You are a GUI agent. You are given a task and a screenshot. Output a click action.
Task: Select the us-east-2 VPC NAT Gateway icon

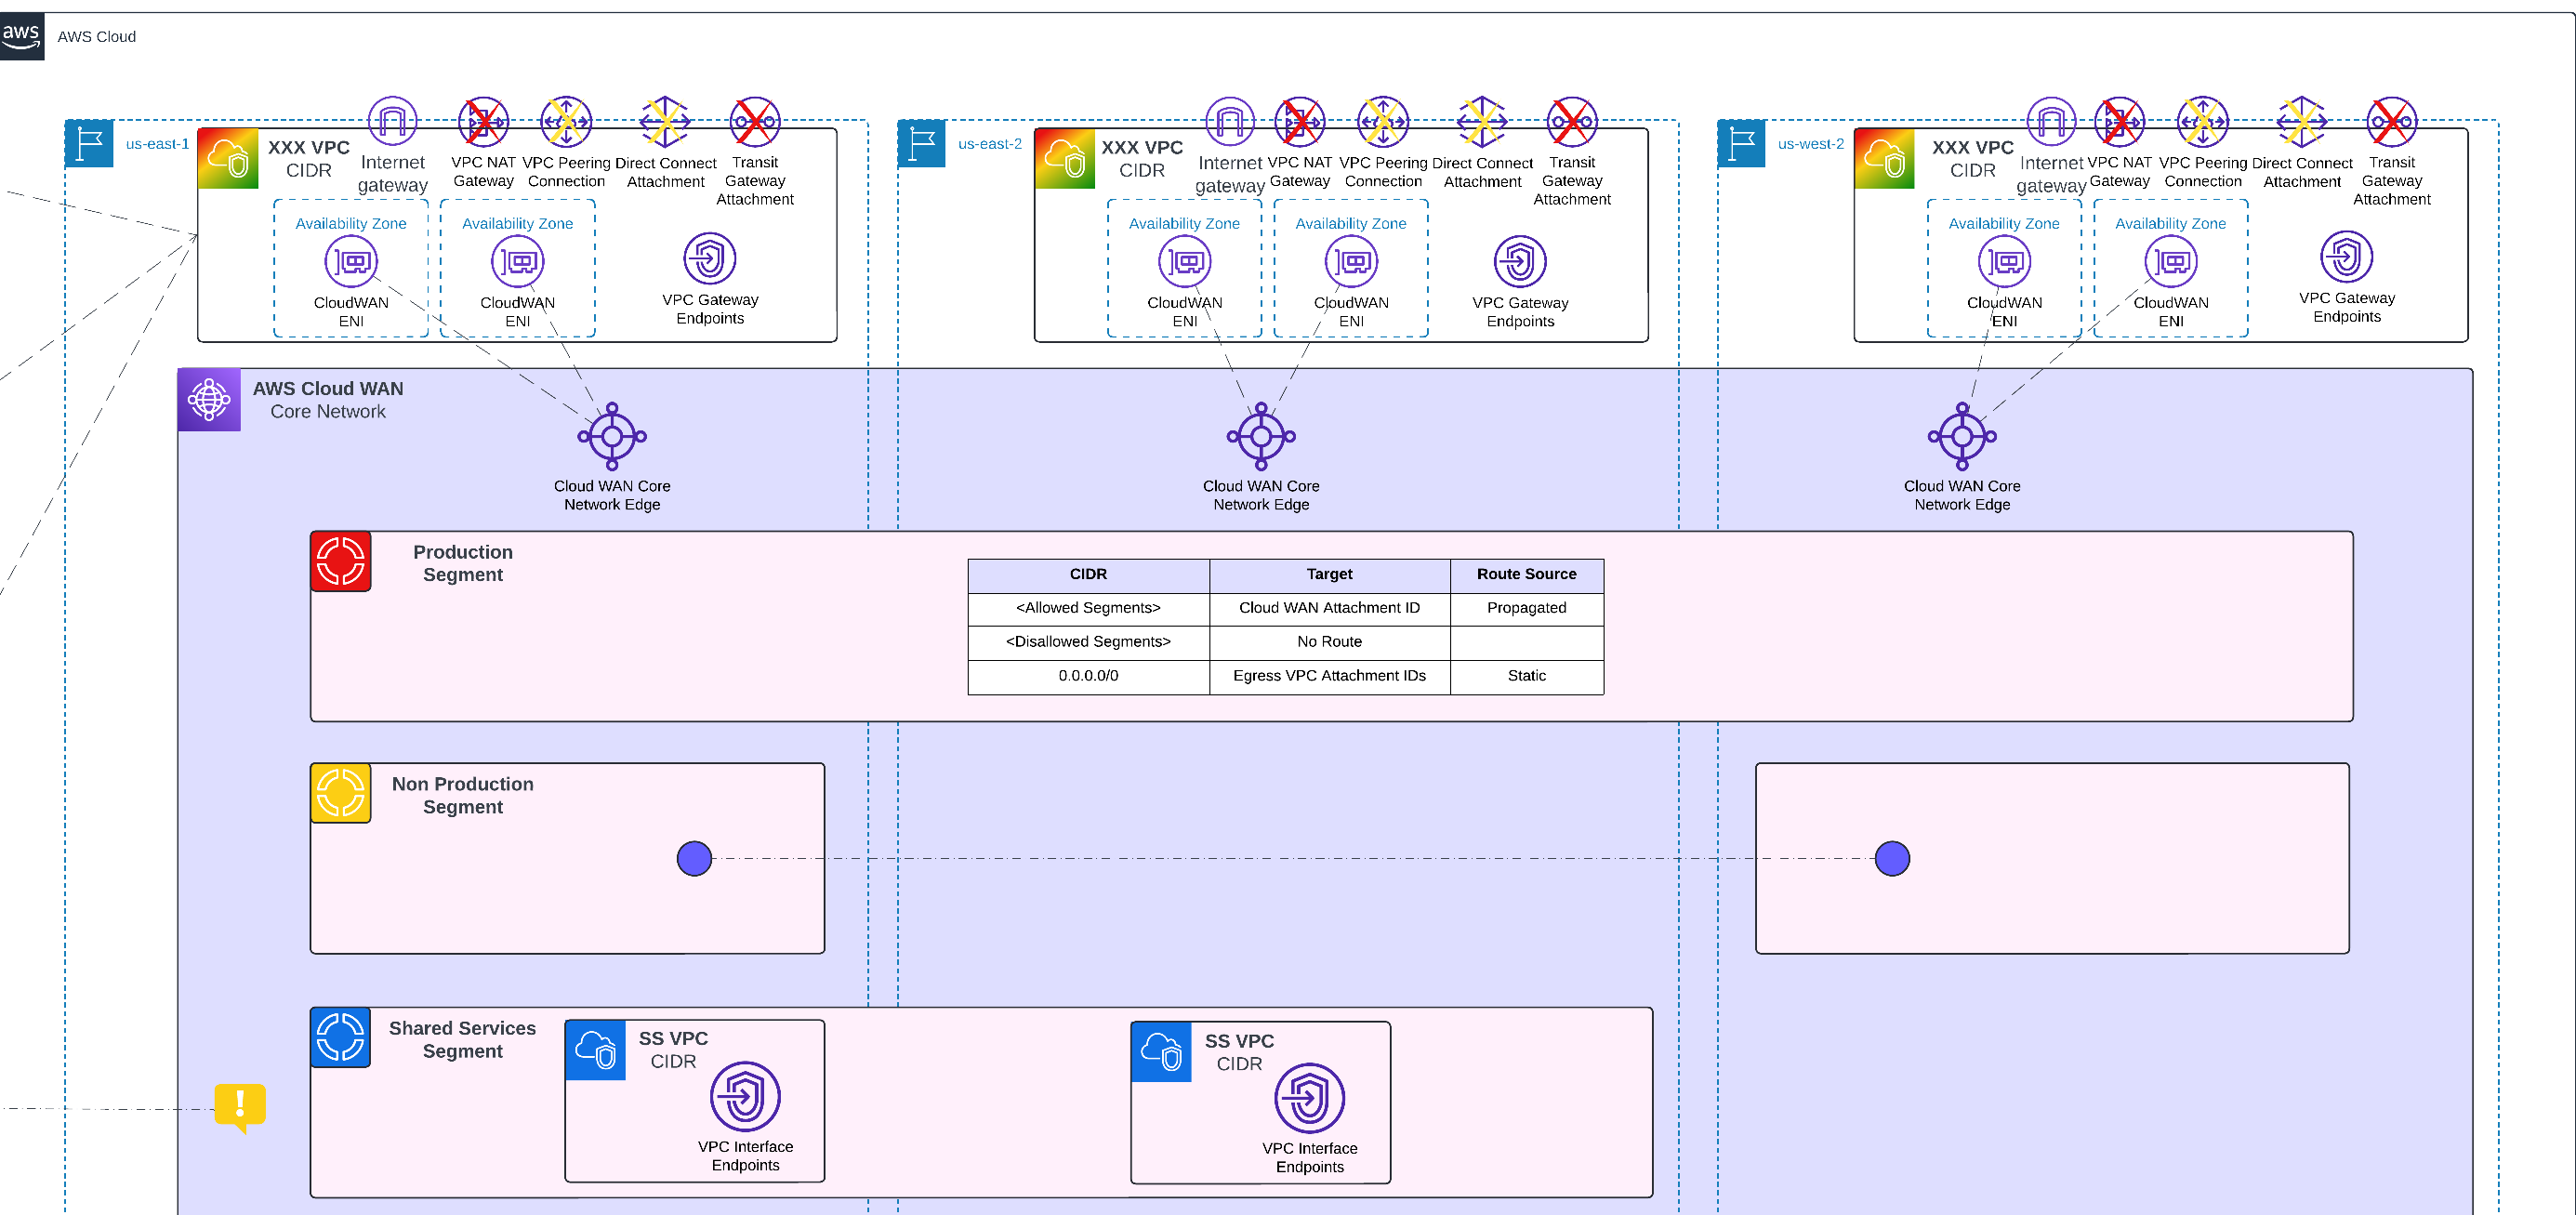(x=1300, y=122)
